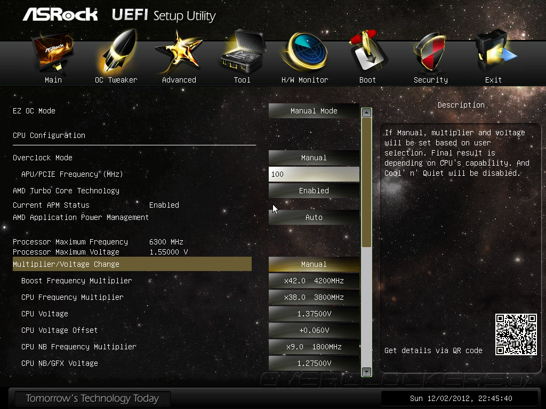The height and width of the screenshot is (409, 546).
Task: Click the 1.55000 V maximum voltage value
Action: [168, 252]
